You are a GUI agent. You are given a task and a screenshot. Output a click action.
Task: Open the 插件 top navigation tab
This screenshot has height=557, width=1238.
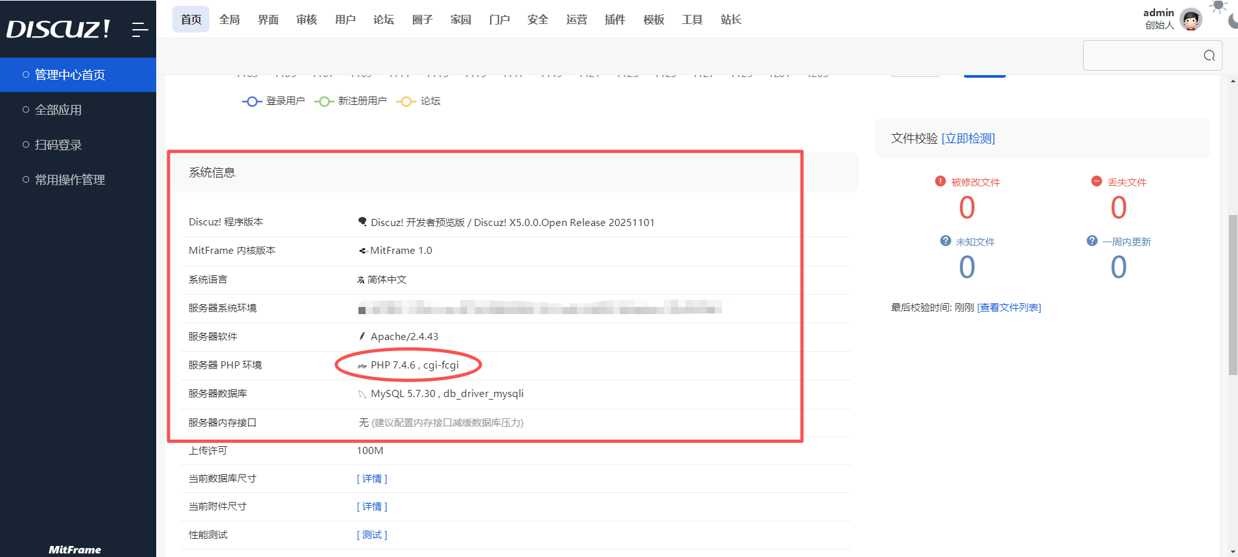coord(615,19)
